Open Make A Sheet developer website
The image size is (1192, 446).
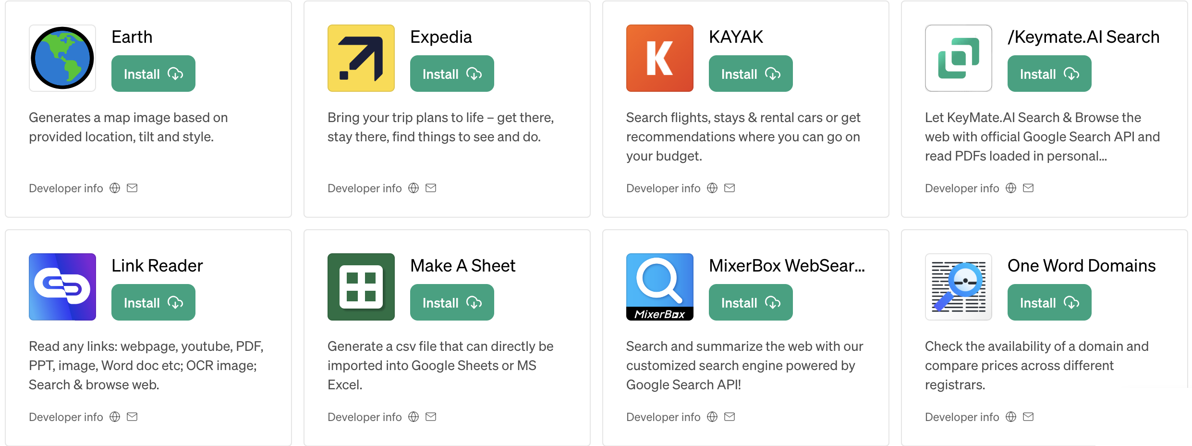click(414, 417)
